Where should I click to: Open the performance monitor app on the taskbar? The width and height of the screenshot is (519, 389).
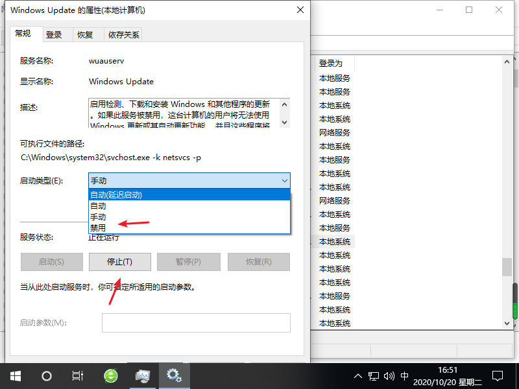(x=142, y=376)
